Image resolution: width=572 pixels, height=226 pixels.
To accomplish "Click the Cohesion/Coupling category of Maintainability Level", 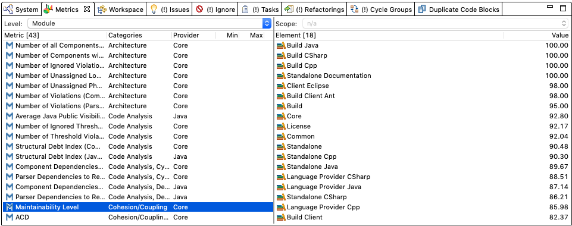I will point(138,207).
